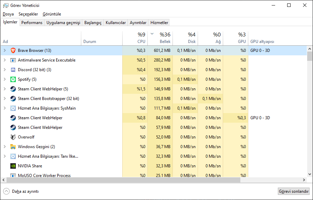
Task: Click horizontal scrollbar left arrow
Action: click(3, 180)
